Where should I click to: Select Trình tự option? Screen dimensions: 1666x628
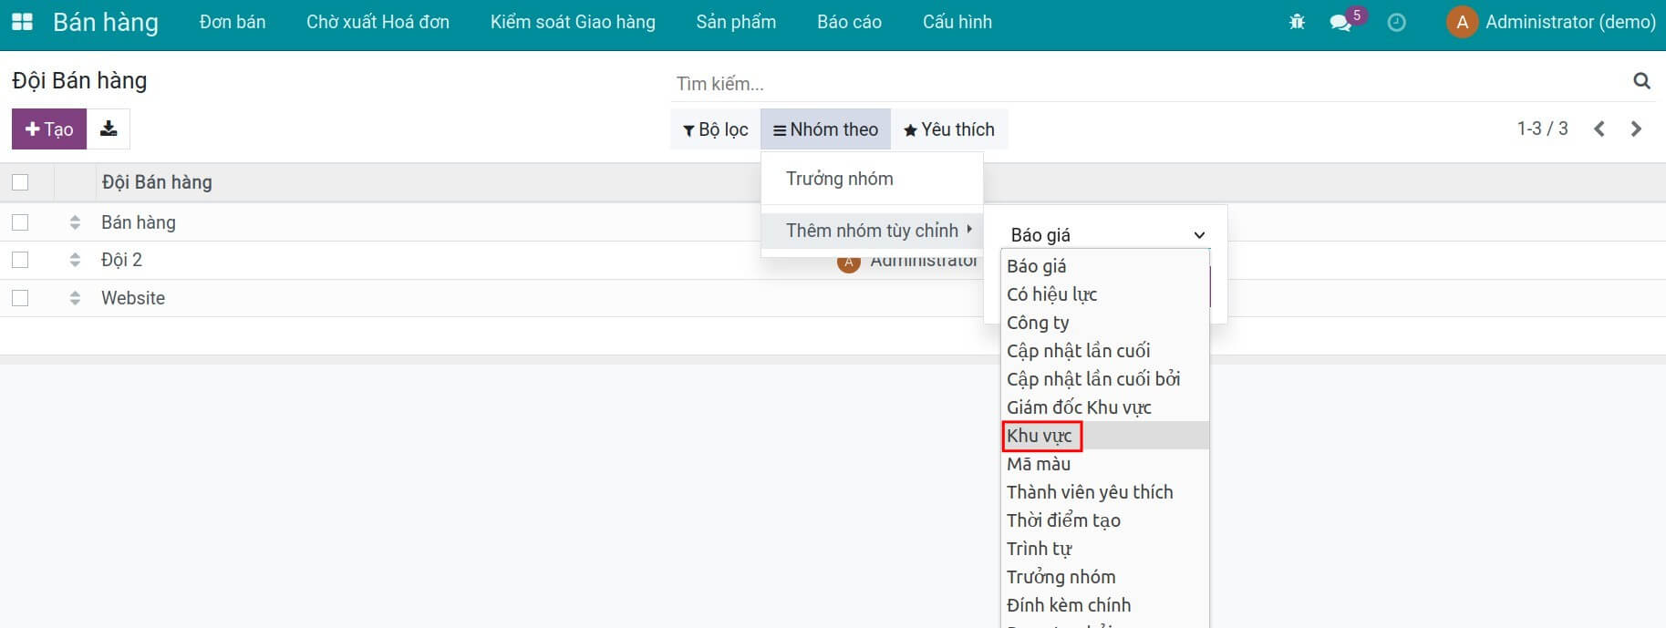click(1105, 549)
